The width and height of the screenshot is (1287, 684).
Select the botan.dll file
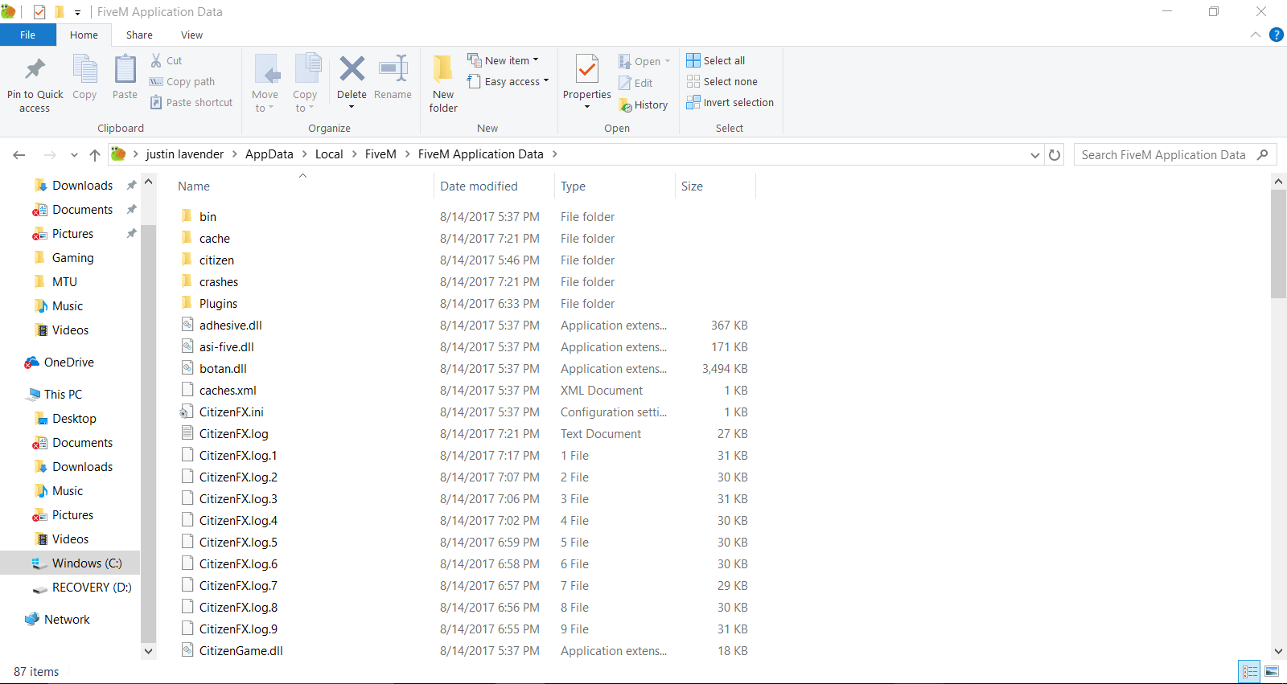tap(223, 369)
